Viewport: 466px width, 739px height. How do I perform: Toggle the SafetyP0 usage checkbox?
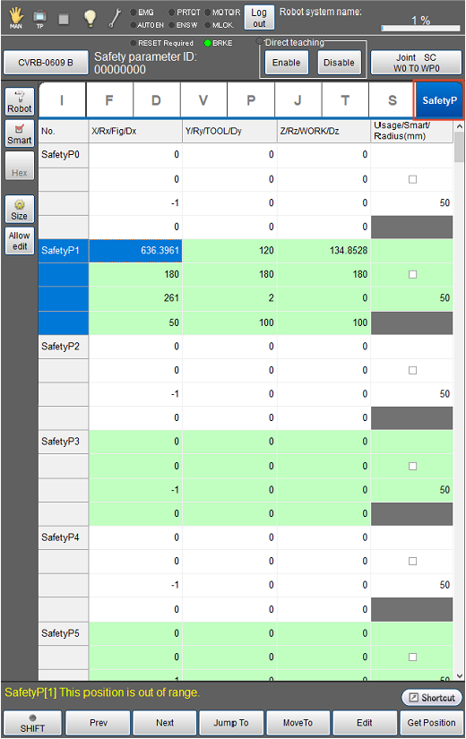coord(413,179)
